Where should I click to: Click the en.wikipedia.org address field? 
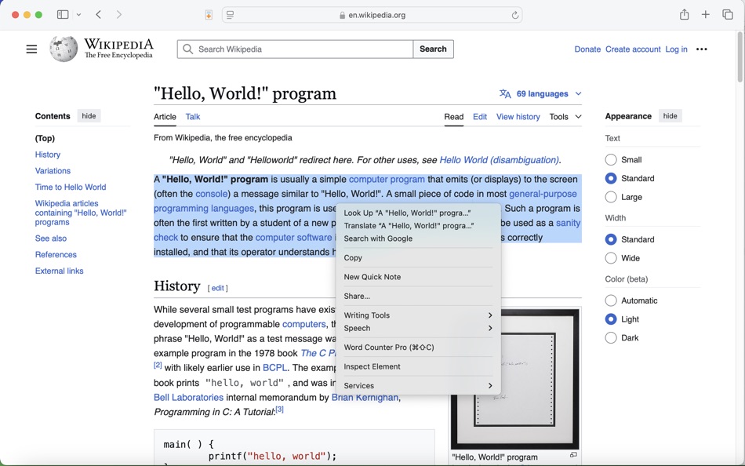click(x=372, y=15)
